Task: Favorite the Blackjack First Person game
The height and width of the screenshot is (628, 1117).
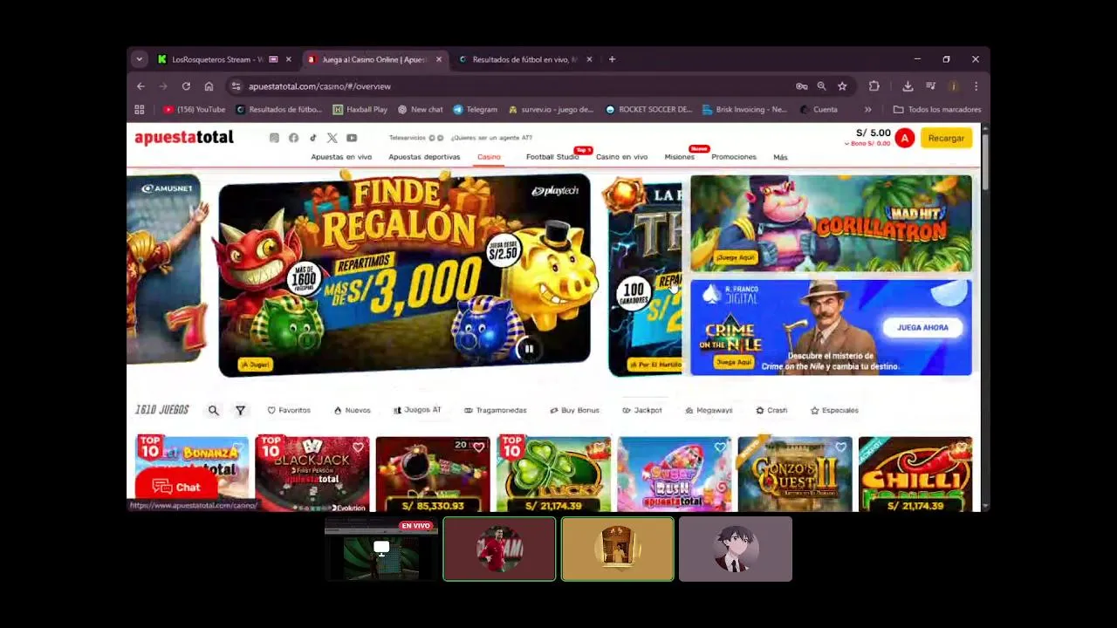Action: coord(358,447)
